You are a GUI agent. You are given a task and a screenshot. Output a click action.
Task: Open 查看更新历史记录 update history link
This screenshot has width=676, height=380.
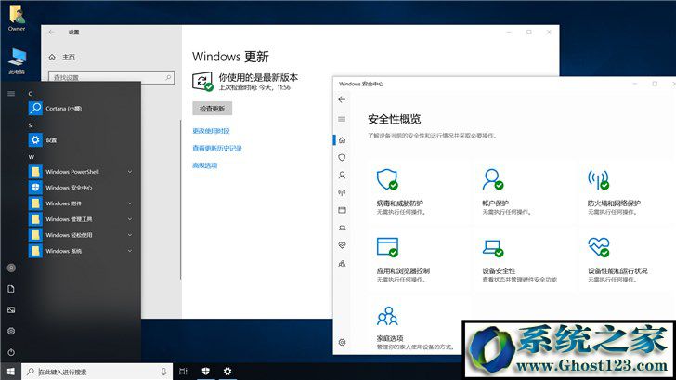pos(217,149)
